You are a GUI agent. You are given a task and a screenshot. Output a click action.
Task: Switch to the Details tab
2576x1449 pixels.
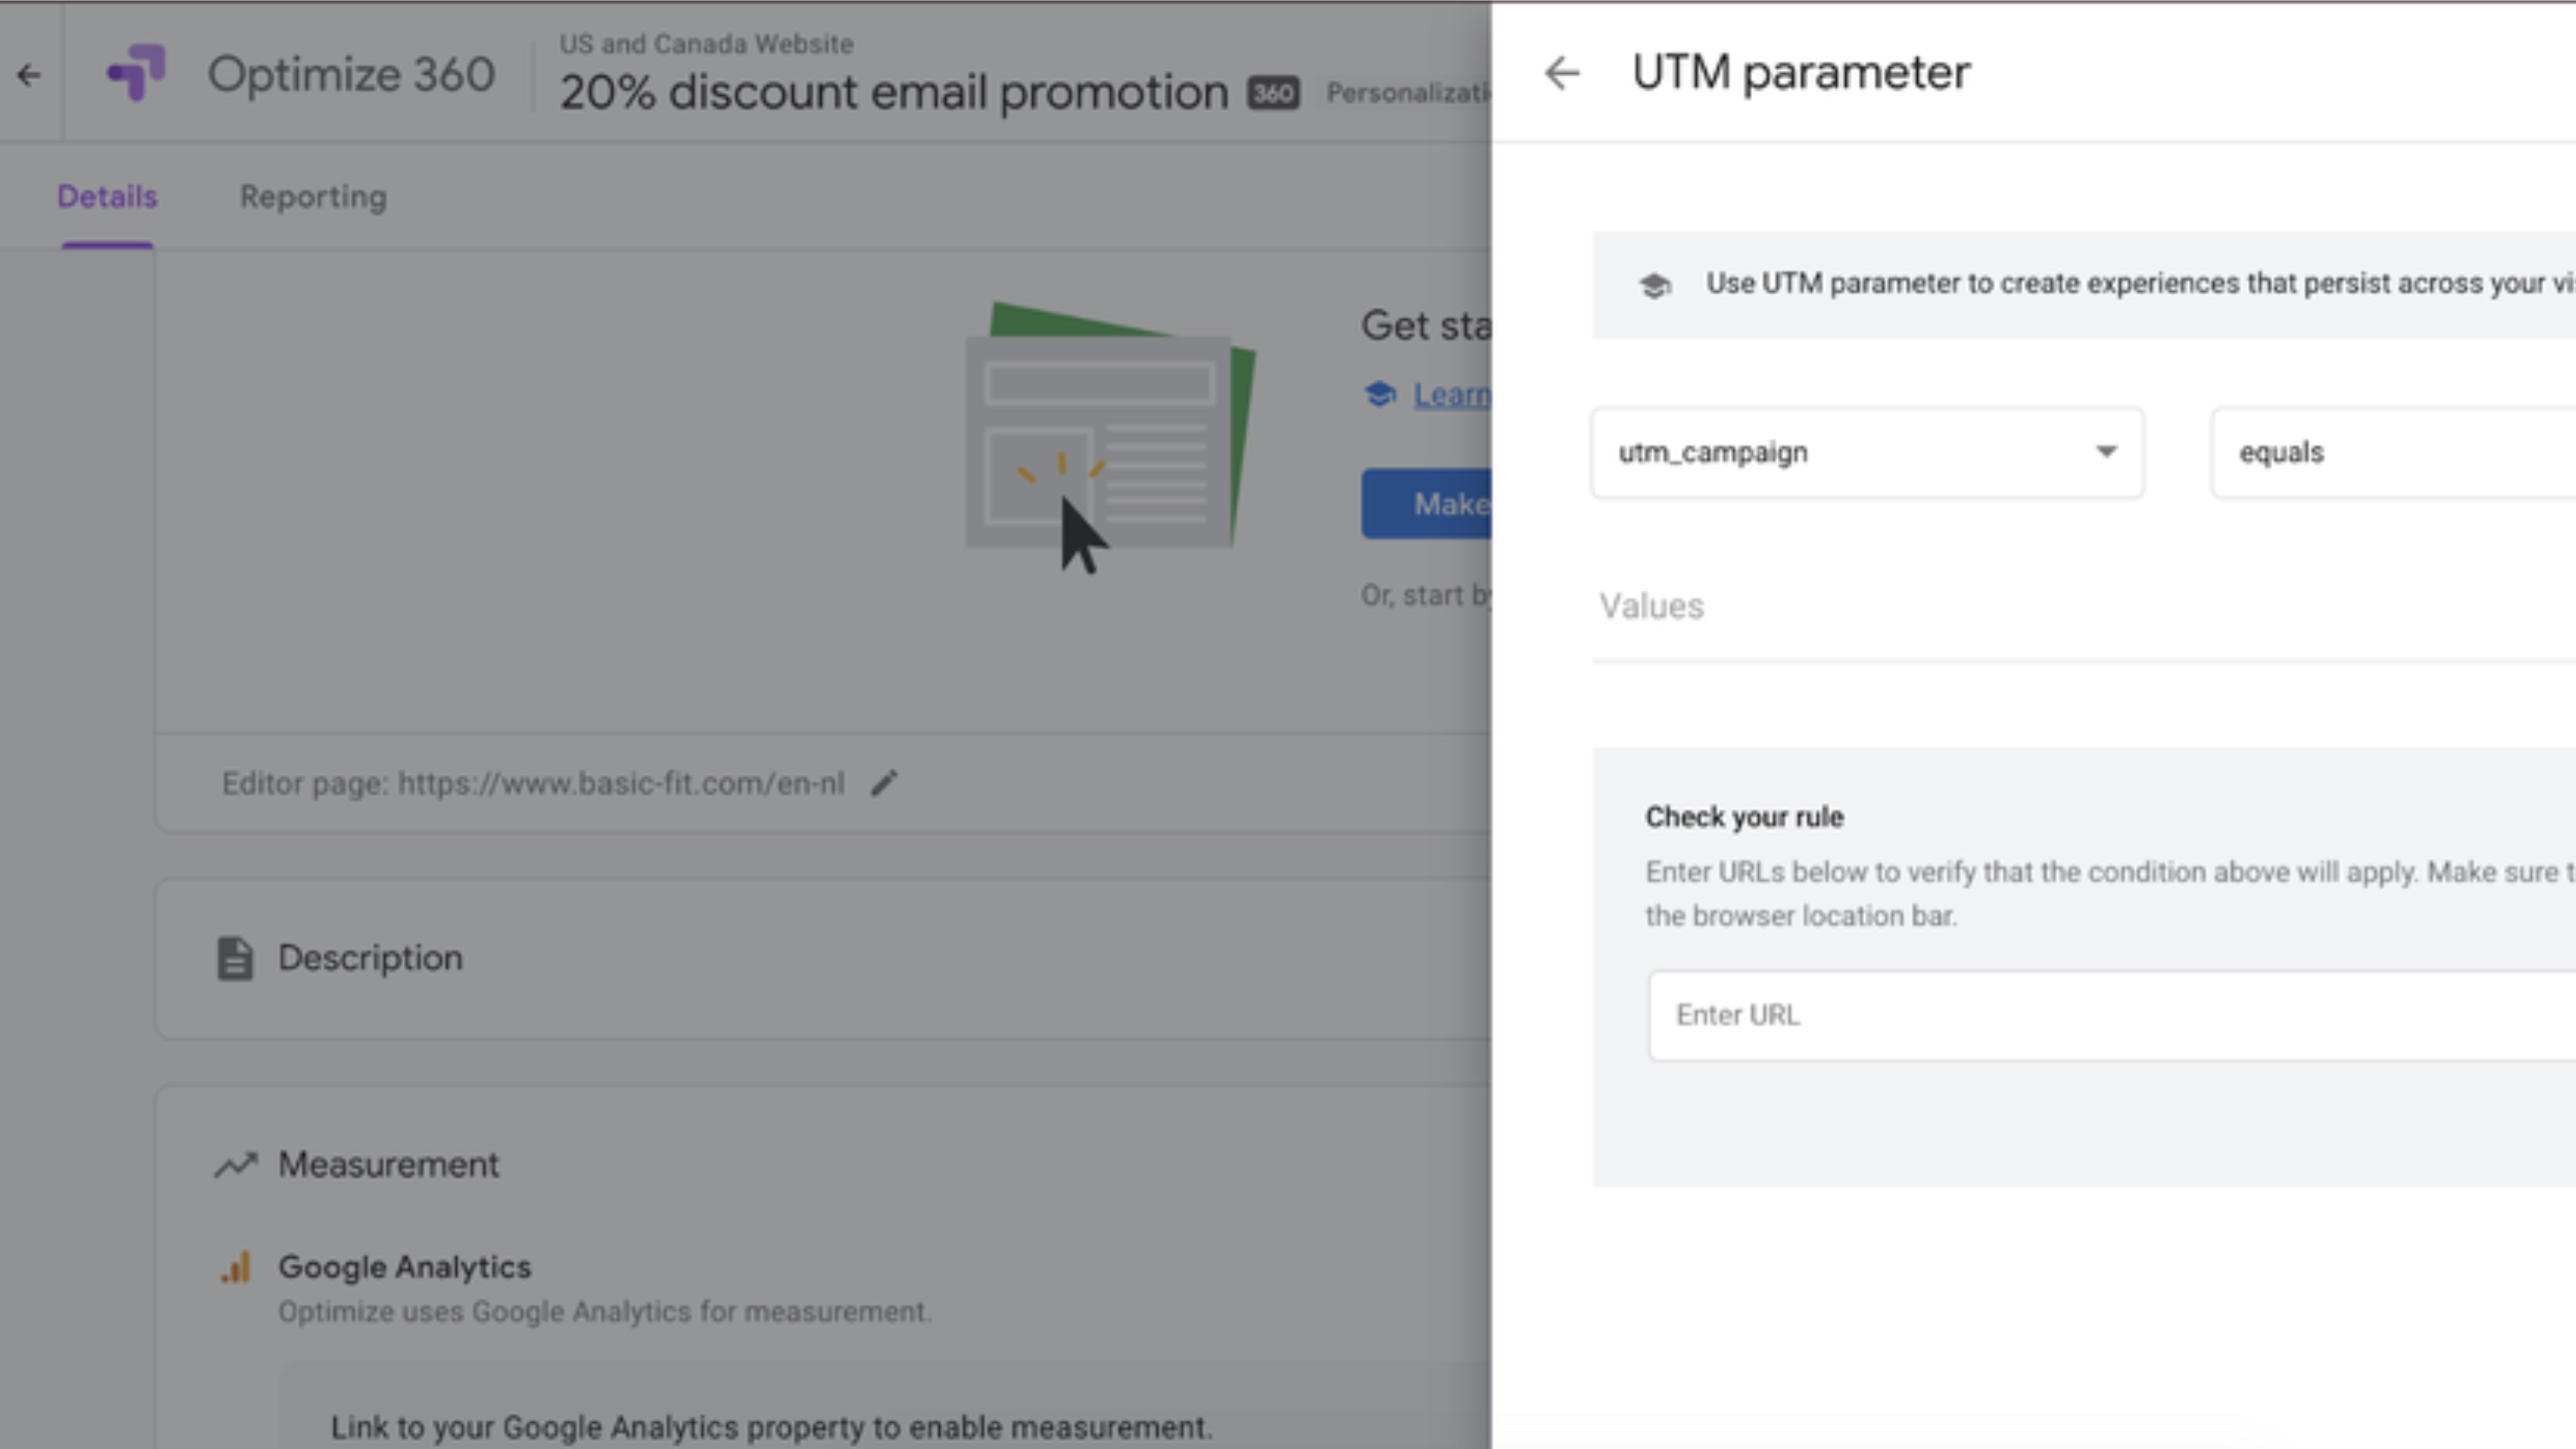(107, 197)
